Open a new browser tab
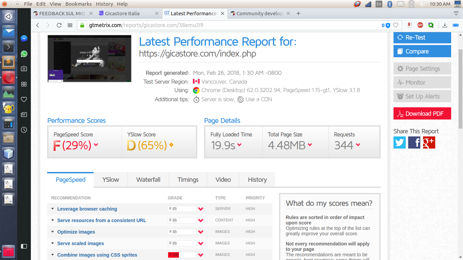463x260 pixels. (298, 14)
